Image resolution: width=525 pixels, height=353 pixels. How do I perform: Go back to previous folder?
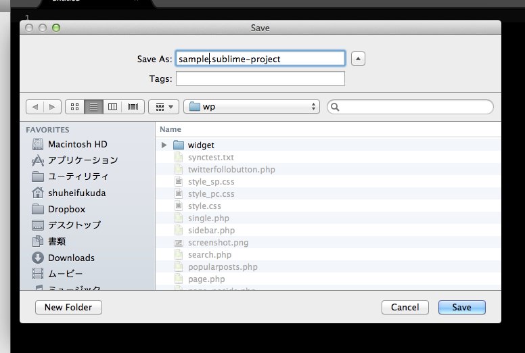pyautogui.click(x=35, y=107)
